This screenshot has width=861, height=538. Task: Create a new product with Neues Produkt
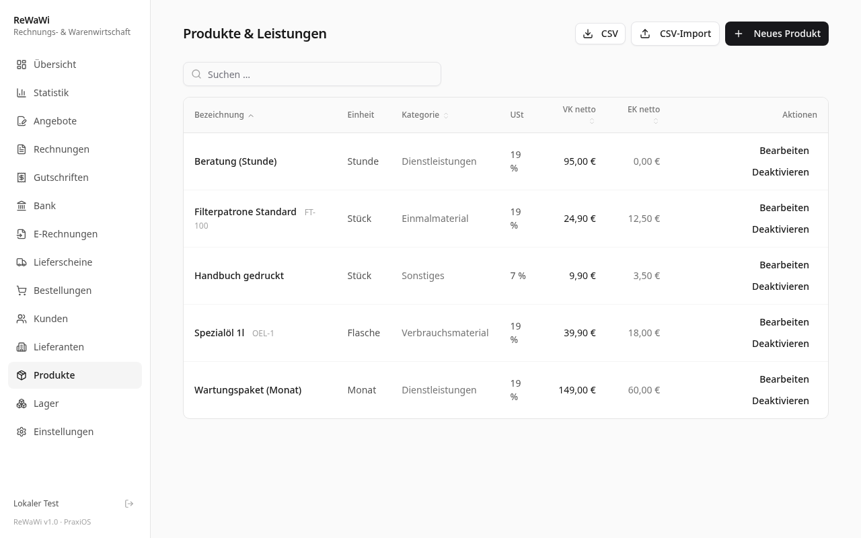[777, 34]
